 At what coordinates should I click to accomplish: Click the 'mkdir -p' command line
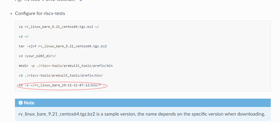pos(66,66)
